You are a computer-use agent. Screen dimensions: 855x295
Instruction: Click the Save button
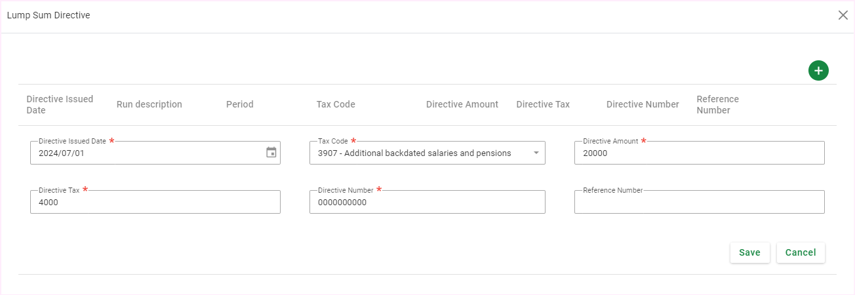[749, 252]
